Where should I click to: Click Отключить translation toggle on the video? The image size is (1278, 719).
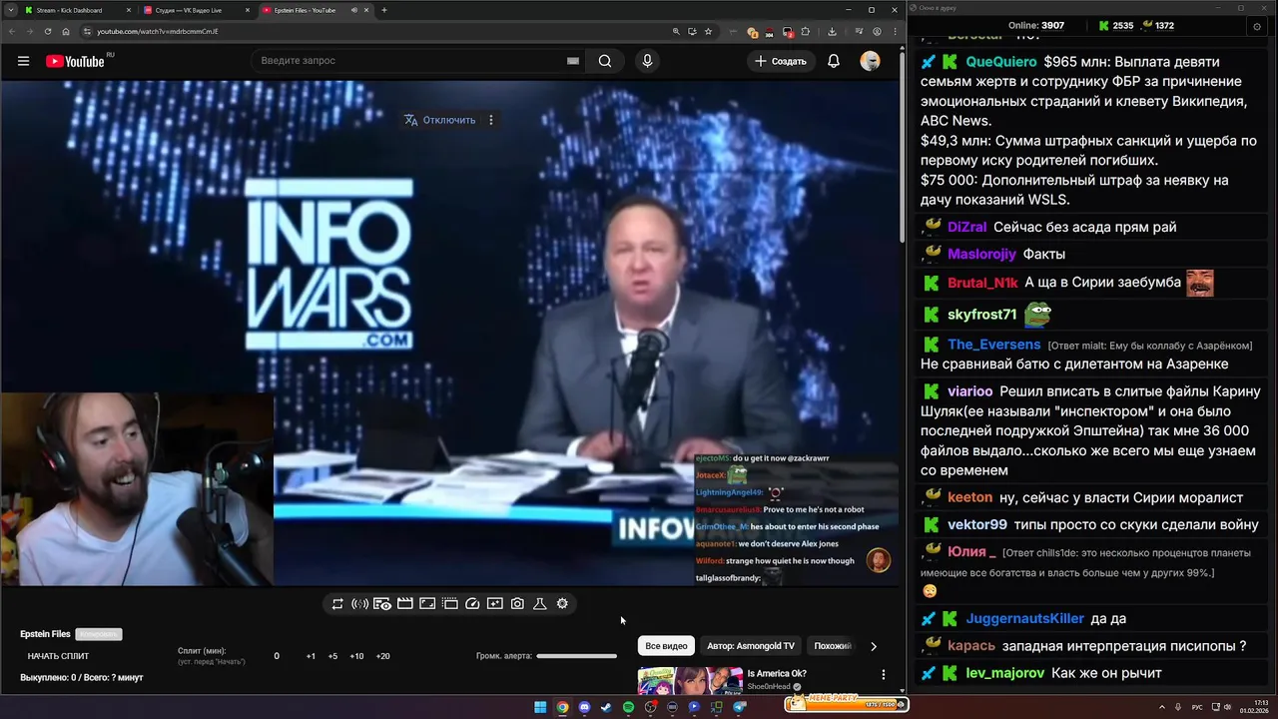[440, 120]
